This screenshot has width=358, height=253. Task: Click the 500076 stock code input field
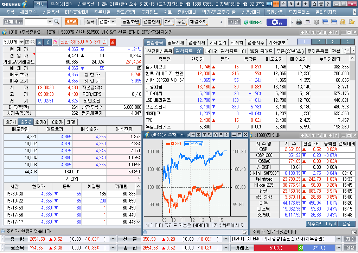(11, 42)
